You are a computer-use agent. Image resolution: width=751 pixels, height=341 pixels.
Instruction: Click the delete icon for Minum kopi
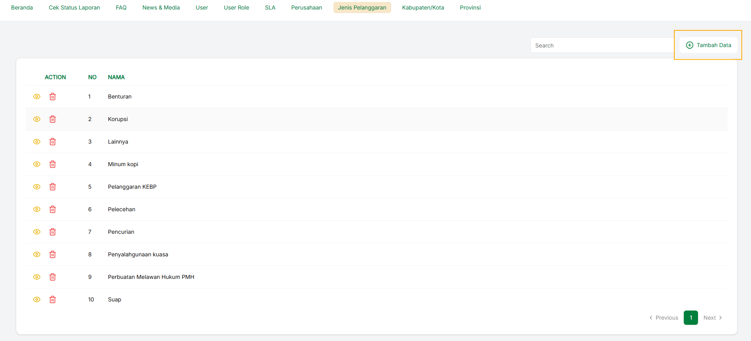pos(53,164)
